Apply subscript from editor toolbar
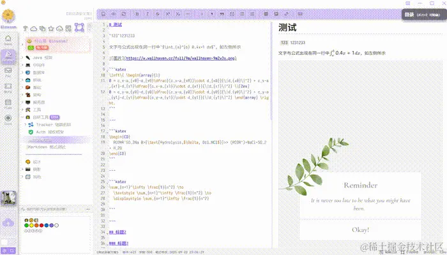The height and width of the screenshot is (255, 447). (178, 14)
